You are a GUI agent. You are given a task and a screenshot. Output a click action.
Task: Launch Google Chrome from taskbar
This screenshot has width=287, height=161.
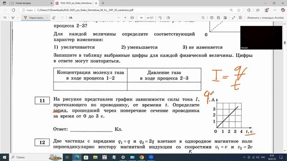click(x=142, y=157)
